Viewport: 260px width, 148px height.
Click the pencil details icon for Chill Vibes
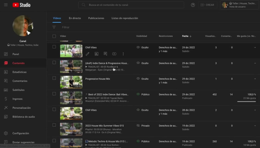click(88, 54)
